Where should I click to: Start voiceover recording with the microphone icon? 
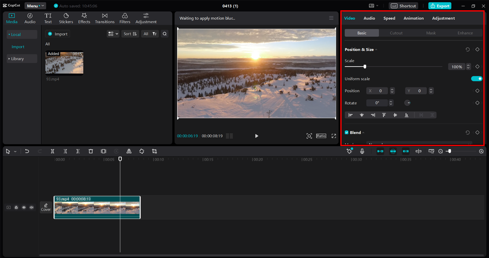point(362,151)
